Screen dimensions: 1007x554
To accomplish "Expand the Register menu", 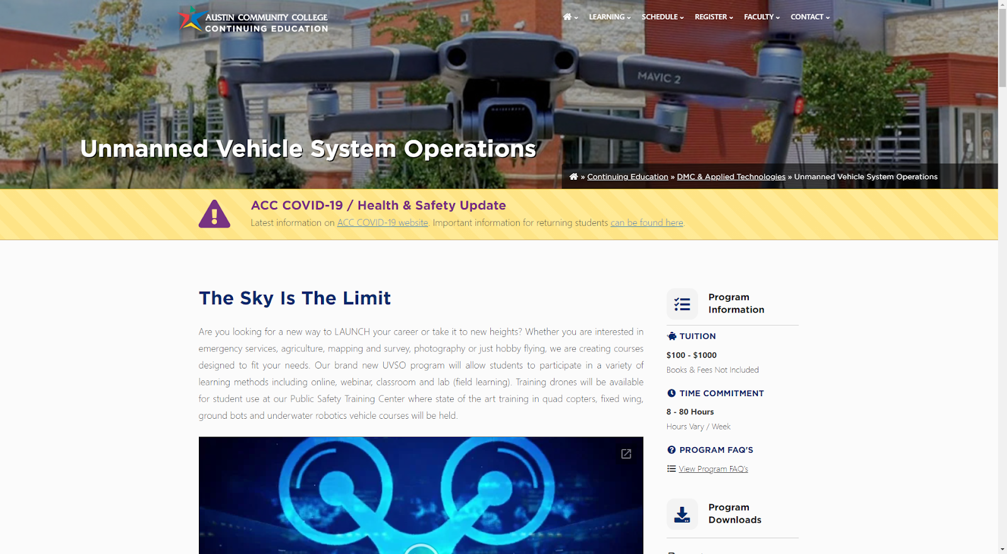I will tap(714, 17).
